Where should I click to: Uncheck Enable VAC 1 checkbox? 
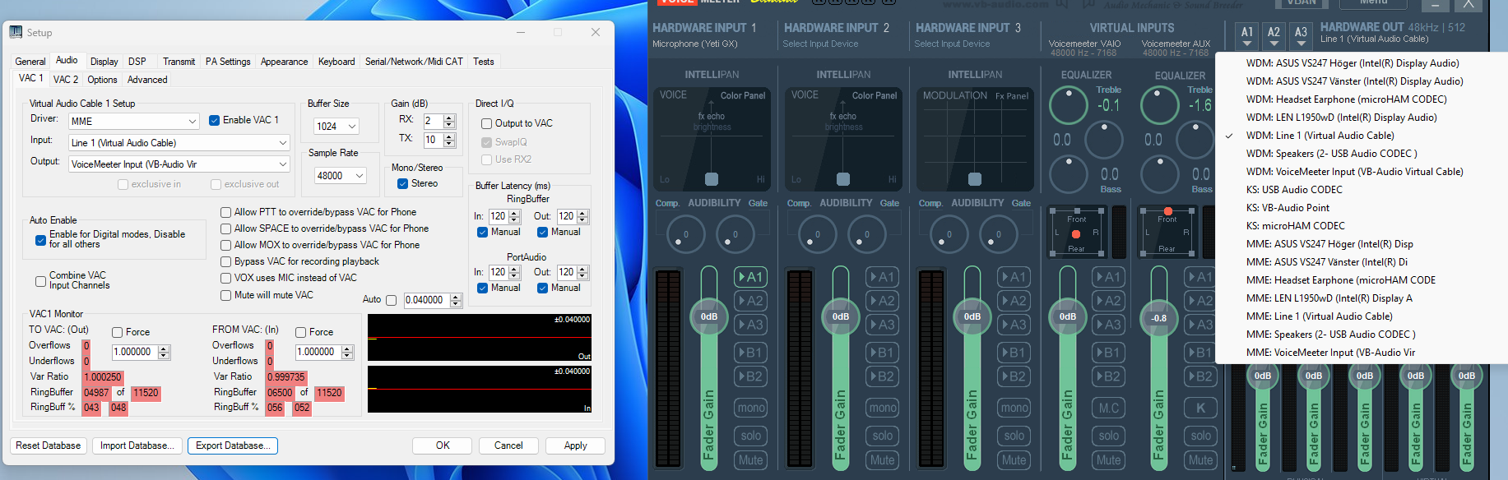tap(214, 120)
